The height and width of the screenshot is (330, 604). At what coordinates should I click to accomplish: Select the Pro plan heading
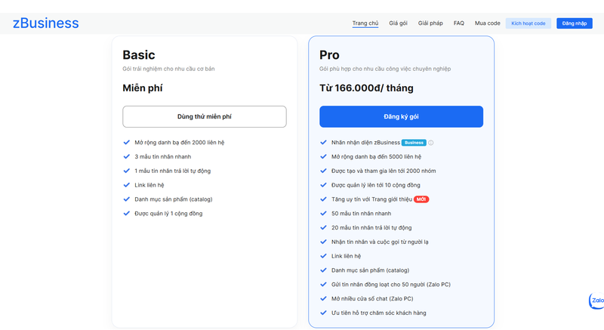329,55
